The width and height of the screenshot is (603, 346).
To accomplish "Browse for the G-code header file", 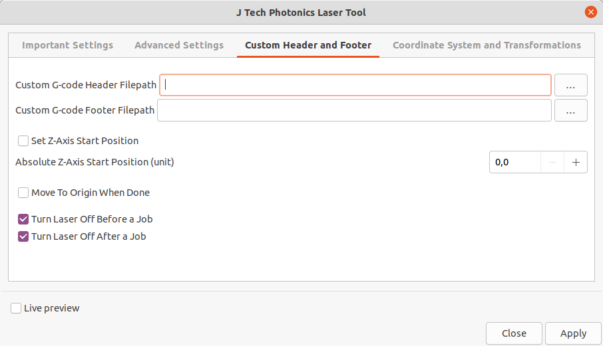I will [x=570, y=85].
